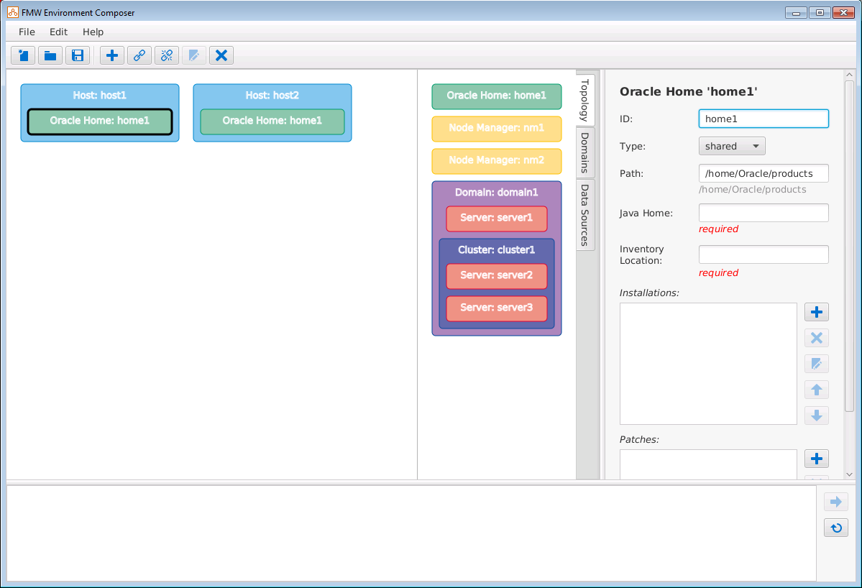Click the empty Java Home field
This screenshot has width=862, height=588.
pyautogui.click(x=764, y=213)
